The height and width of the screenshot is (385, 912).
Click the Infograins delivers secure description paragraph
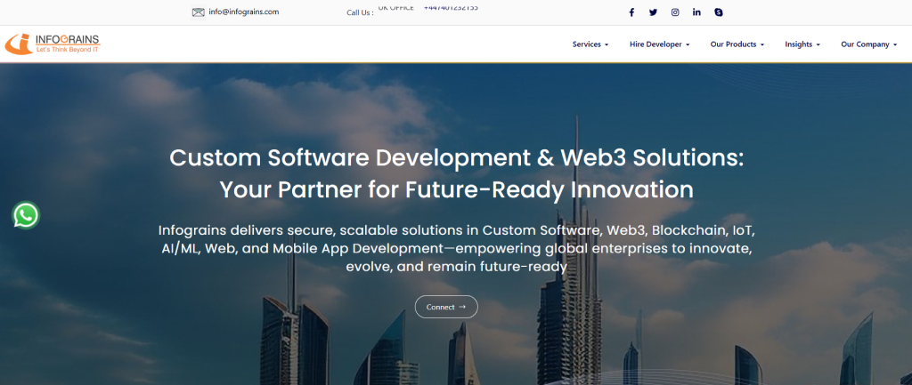pos(456,248)
